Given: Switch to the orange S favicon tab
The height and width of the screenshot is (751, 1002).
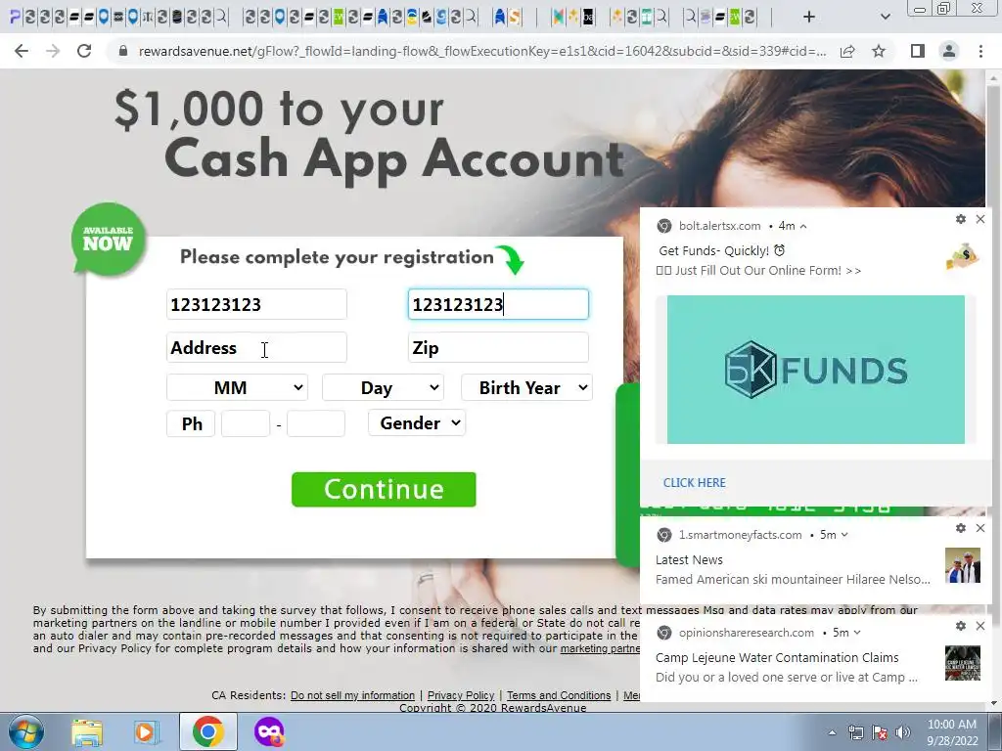Looking at the screenshot, I should pyautogui.click(x=515, y=17).
